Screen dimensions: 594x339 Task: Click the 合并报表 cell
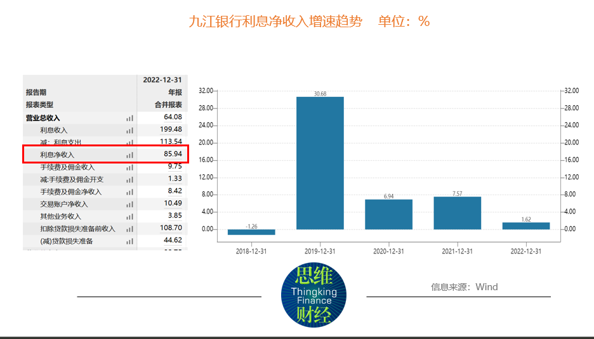(169, 105)
